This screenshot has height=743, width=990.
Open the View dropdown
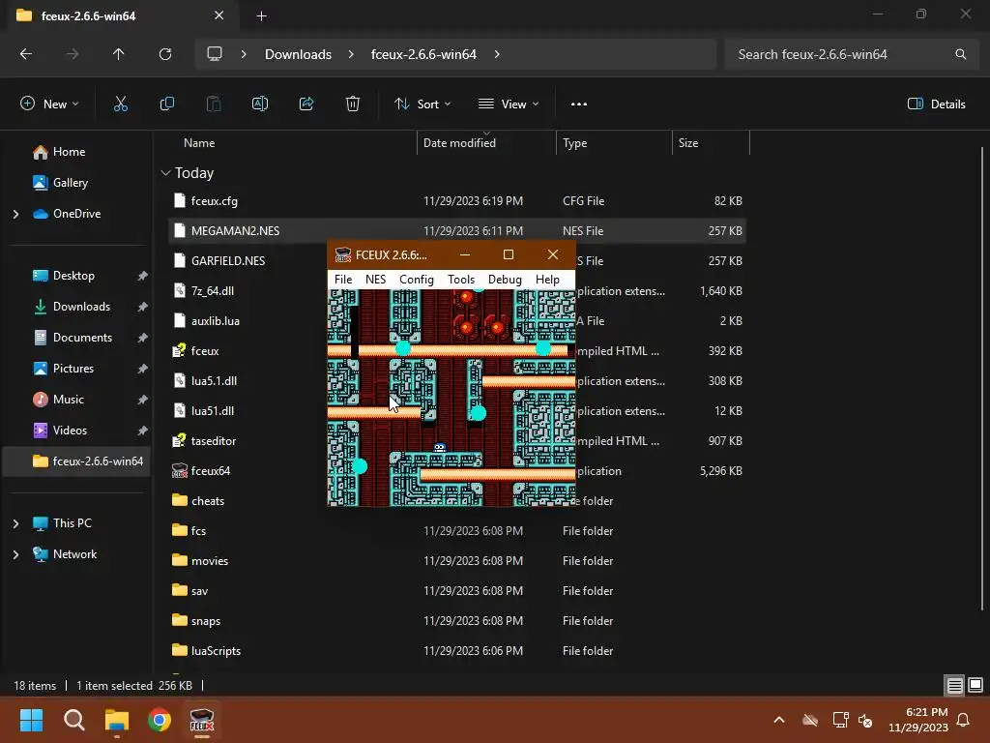509,104
